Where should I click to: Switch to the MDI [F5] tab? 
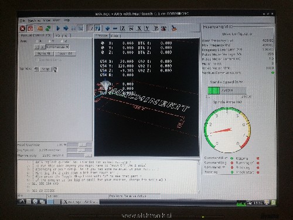click(x=62, y=36)
